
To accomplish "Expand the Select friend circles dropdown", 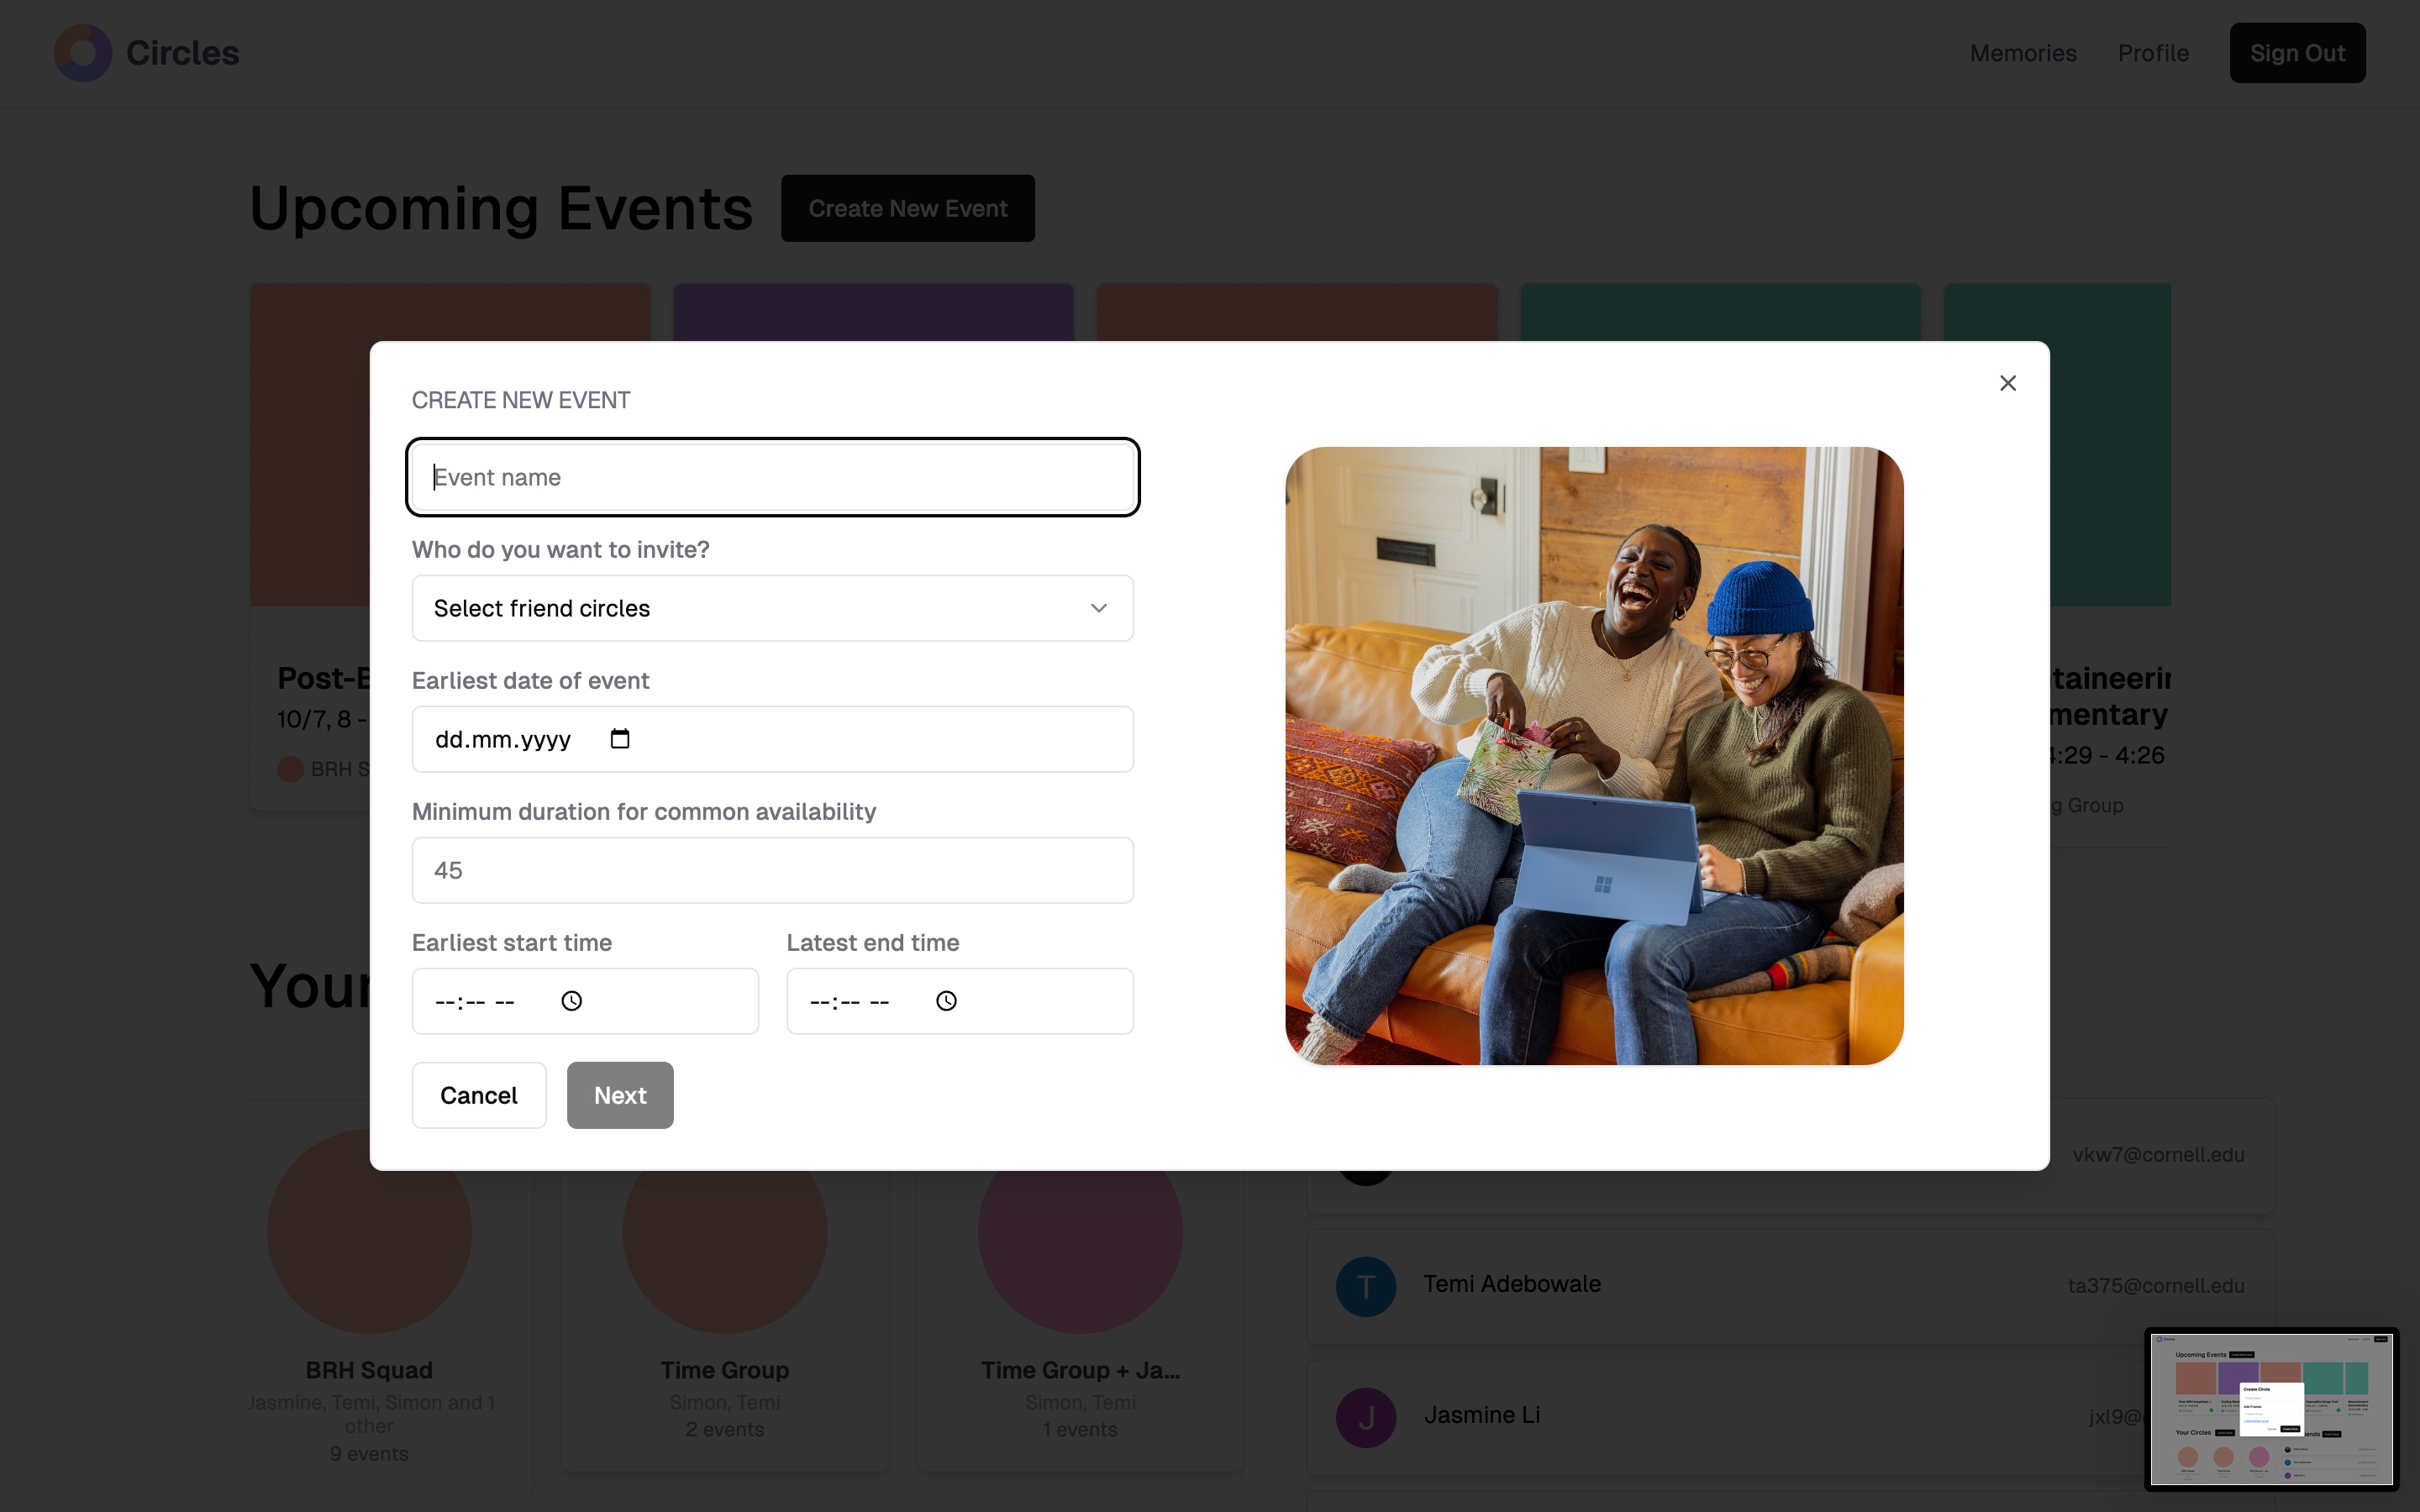I will (x=772, y=608).
